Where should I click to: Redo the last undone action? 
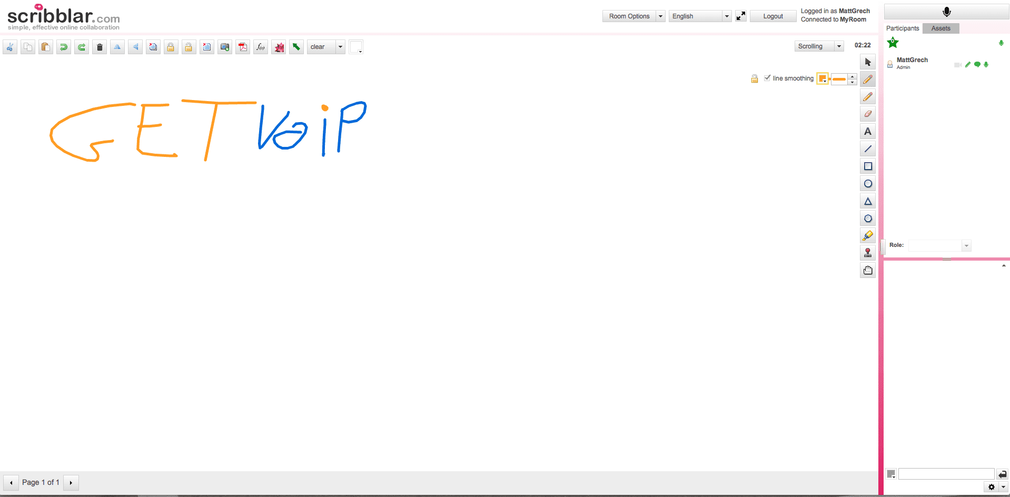point(82,47)
